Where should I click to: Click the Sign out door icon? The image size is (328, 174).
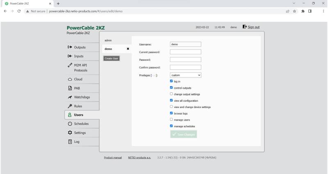245,27
